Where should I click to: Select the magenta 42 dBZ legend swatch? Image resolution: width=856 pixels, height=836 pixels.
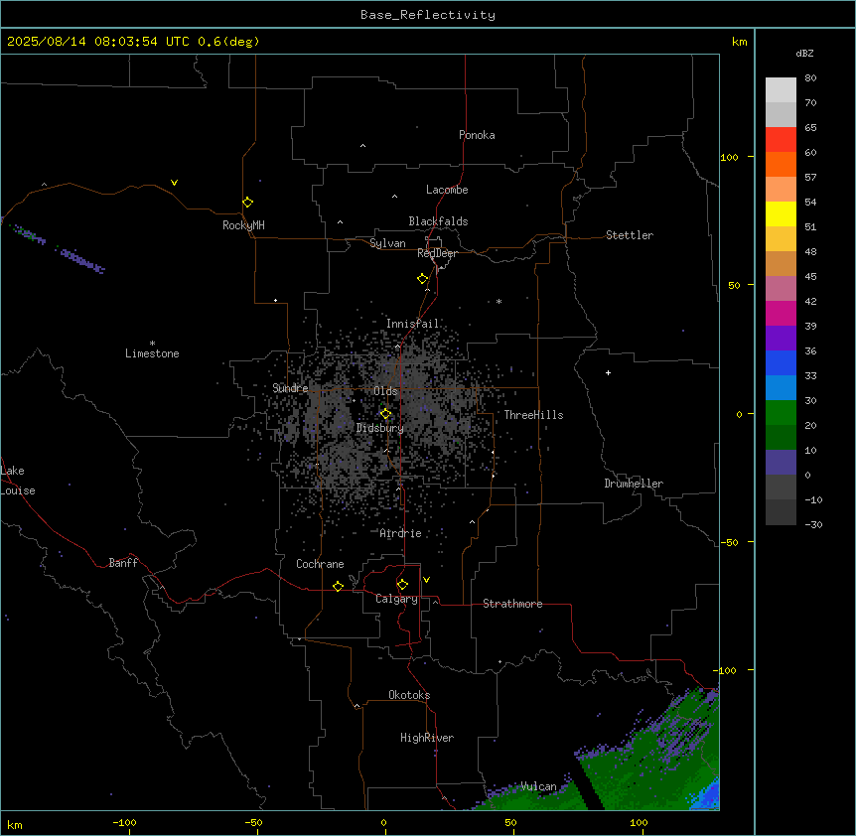point(781,313)
